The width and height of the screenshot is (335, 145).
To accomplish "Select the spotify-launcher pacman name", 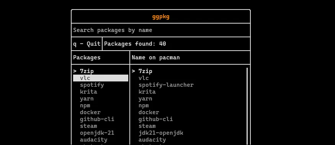I will [x=166, y=85].
